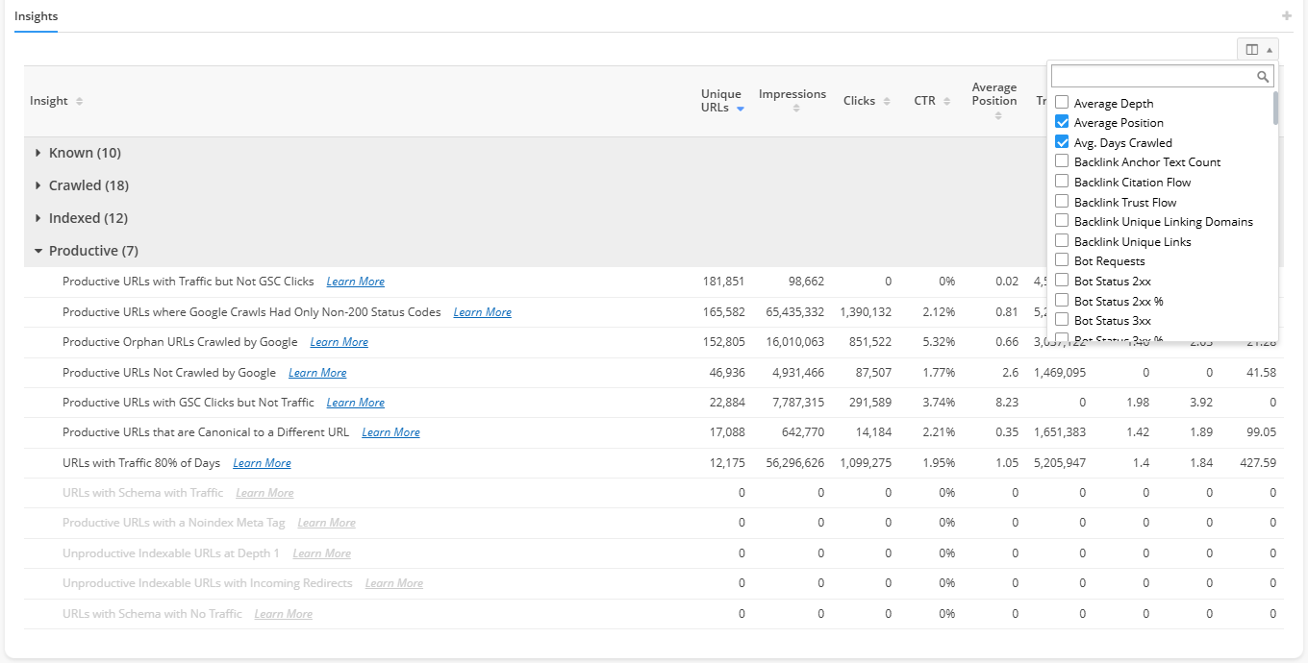
Task: Sort table by Impressions sort icon
Action: pyautogui.click(x=795, y=110)
